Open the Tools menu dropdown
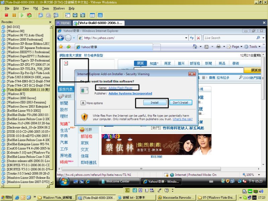Viewport: 268px width, 201px height. [x=253, y=47]
